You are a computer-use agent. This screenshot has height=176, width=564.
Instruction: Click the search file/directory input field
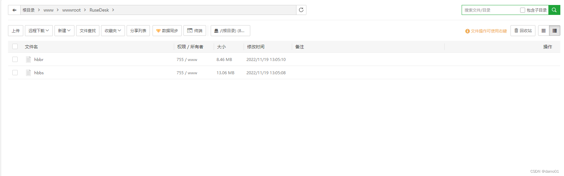pyautogui.click(x=491, y=10)
